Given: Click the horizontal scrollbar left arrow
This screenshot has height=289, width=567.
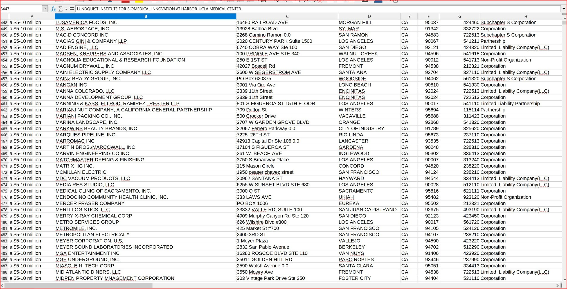Looking at the screenshot, I should tap(2, 285).
